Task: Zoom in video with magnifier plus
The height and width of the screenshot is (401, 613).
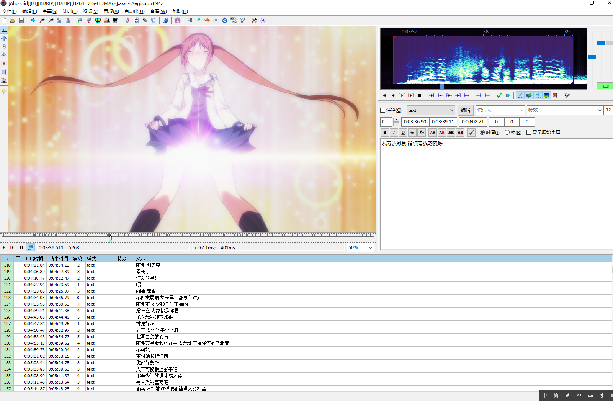Action: click(42, 20)
